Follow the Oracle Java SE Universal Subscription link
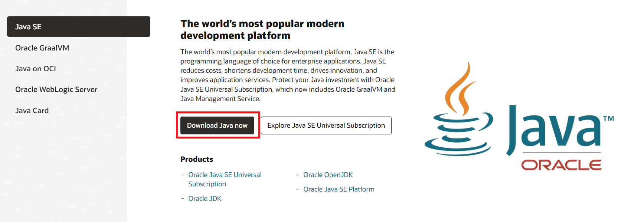Viewport: 628px width, 222px height. click(225, 179)
